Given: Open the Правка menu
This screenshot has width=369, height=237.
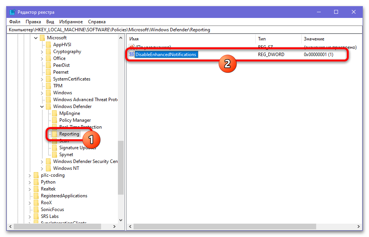Looking at the screenshot, I should pyautogui.click(x=33, y=22).
